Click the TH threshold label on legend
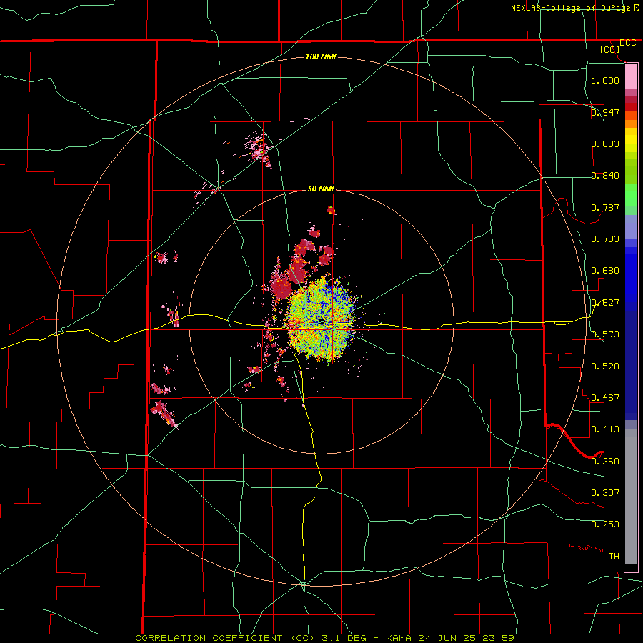The image size is (643, 643). pos(614,556)
